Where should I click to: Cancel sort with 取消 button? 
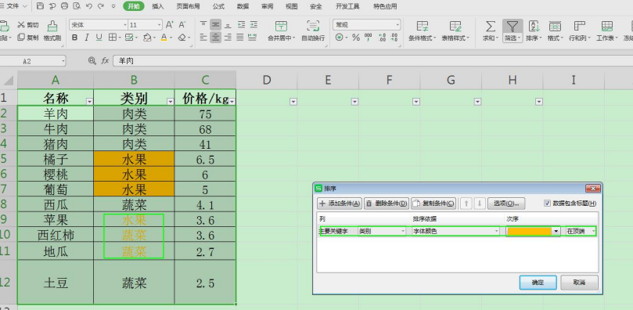(579, 283)
